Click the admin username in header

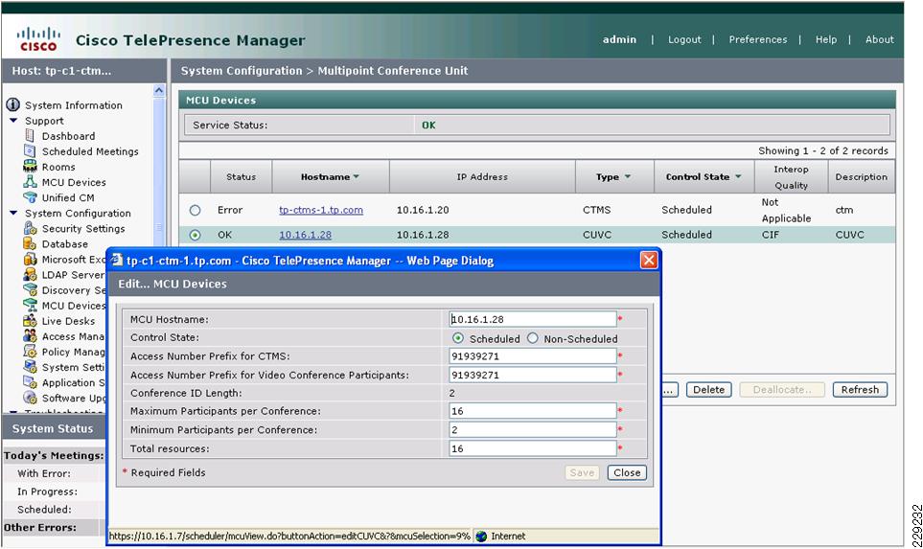pos(619,39)
